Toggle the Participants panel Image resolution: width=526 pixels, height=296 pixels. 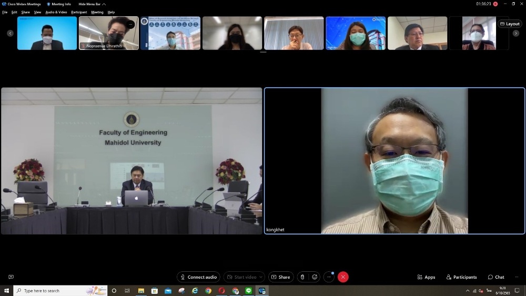click(x=461, y=277)
